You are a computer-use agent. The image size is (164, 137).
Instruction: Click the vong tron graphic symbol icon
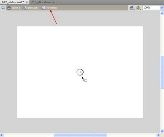click(x=43, y=8)
